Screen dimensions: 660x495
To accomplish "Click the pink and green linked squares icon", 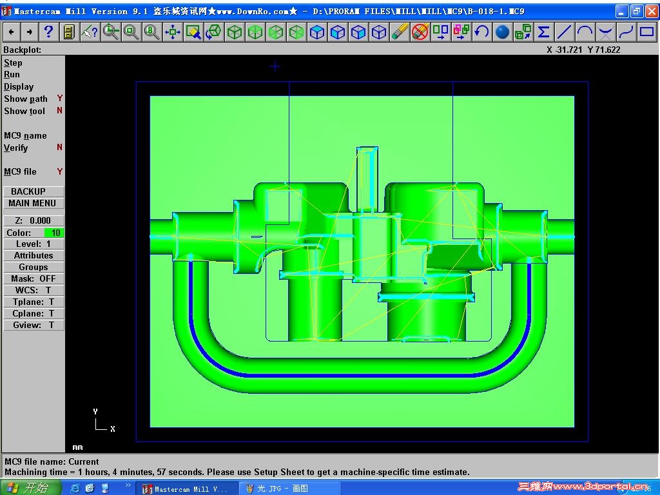I will 461,32.
